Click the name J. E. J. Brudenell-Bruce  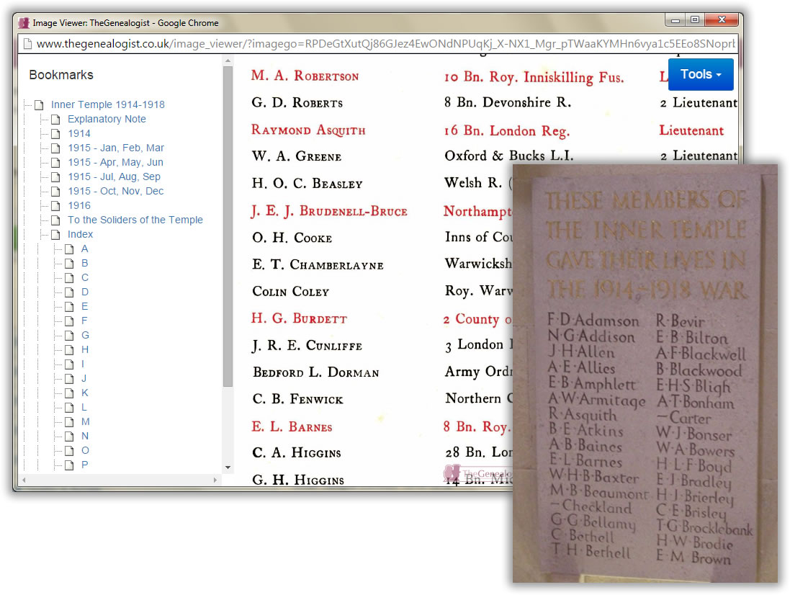point(329,211)
